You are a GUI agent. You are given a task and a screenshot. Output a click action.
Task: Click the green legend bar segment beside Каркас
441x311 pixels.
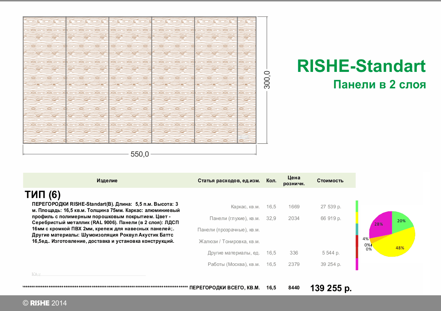[357, 206]
